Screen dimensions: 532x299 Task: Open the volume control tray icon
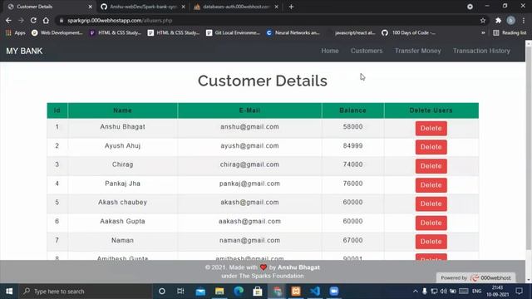[x=443, y=292]
